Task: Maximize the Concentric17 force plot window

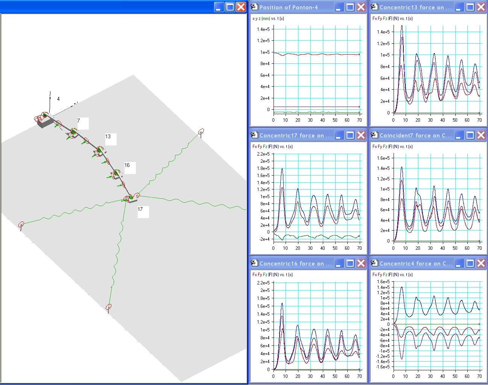Action: (x=350, y=135)
